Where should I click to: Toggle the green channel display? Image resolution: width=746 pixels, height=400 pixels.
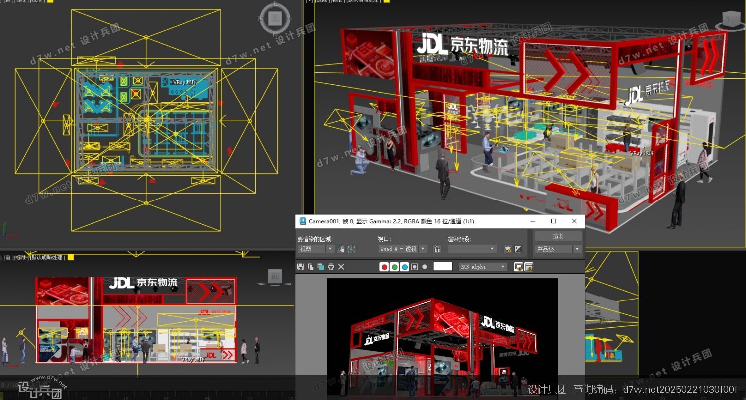[x=394, y=267]
